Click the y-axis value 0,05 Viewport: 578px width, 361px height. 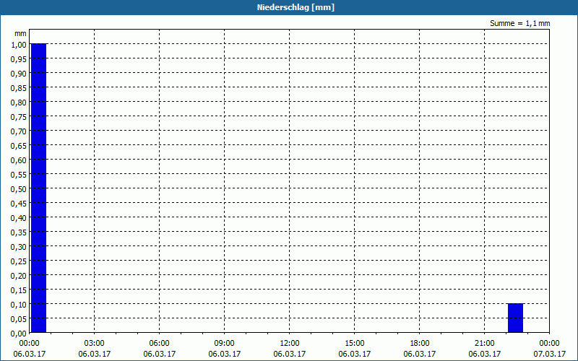click(x=19, y=319)
